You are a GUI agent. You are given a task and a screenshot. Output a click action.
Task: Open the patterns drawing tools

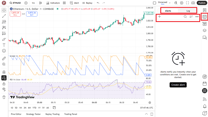(4, 27)
